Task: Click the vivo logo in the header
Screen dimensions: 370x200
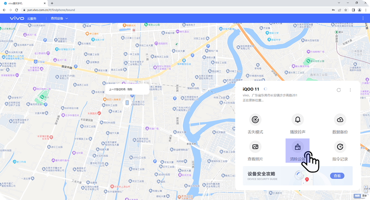Action: (x=17, y=18)
